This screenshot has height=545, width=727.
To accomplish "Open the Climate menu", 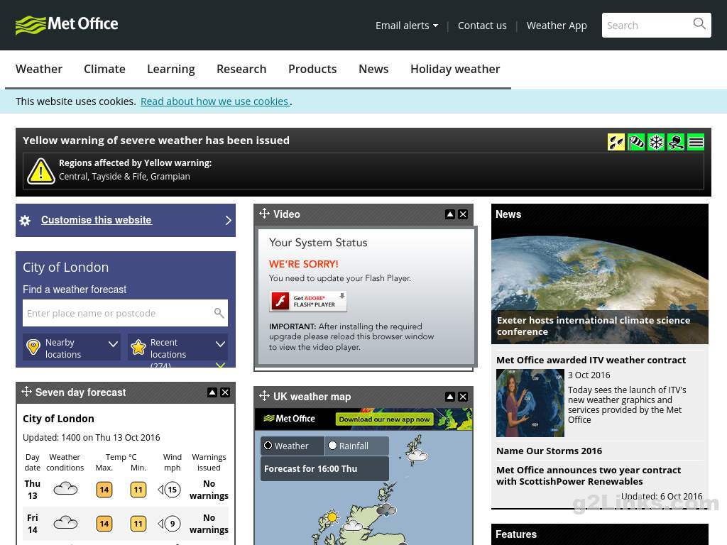I will 105,69.
